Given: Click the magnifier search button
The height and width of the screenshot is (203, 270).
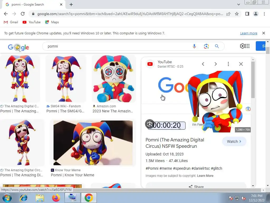Looking at the screenshot, I should [x=217, y=46].
